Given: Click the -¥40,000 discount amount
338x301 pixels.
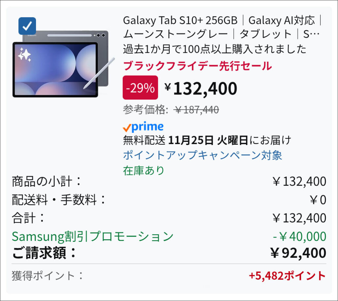Looking at the screenshot, I should 299,236.
